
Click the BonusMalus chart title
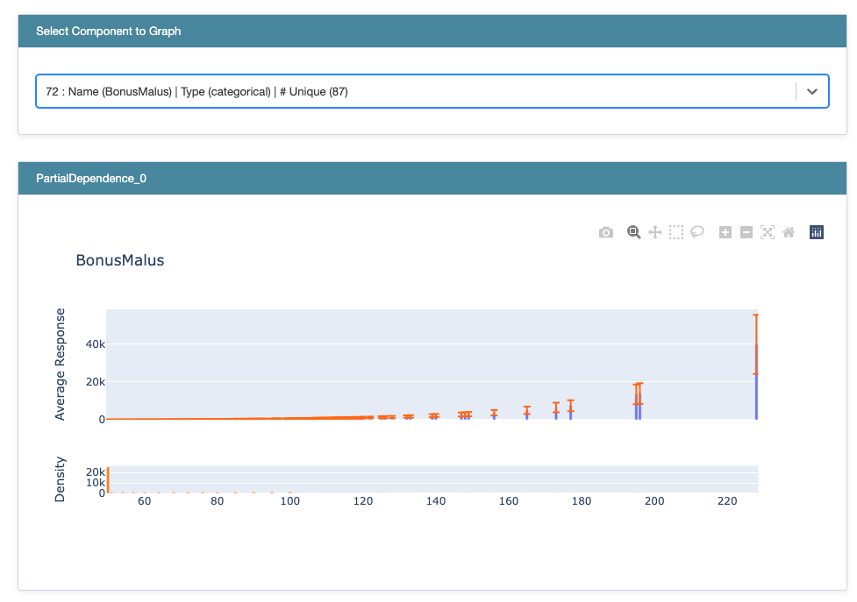click(x=120, y=260)
